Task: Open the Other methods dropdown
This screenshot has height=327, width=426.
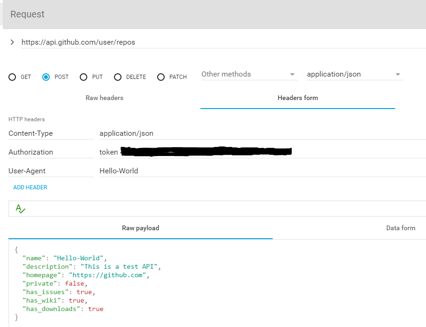Action: tap(249, 74)
